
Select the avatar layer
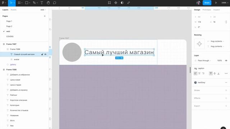click(17, 59)
